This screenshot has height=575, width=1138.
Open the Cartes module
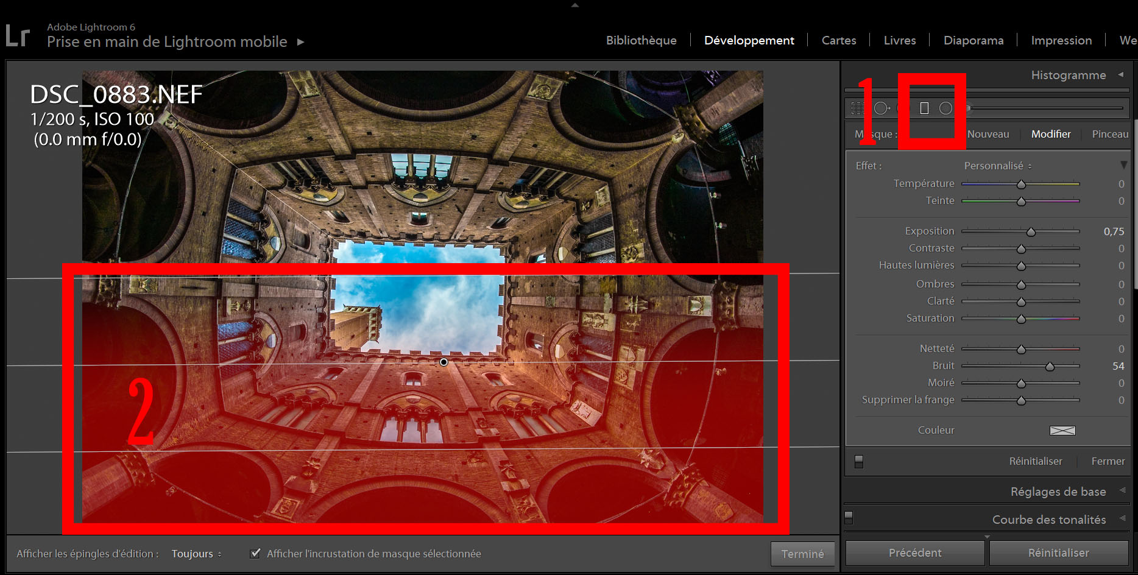(x=839, y=40)
